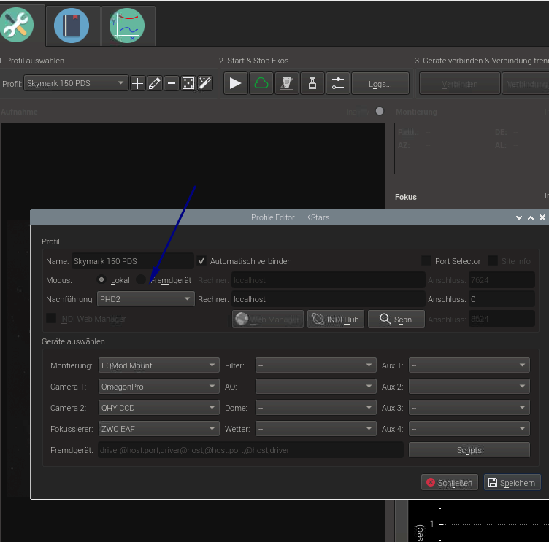Open the Ekos analyze graph tab
The width and height of the screenshot is (549, 542).
[127, 26]
